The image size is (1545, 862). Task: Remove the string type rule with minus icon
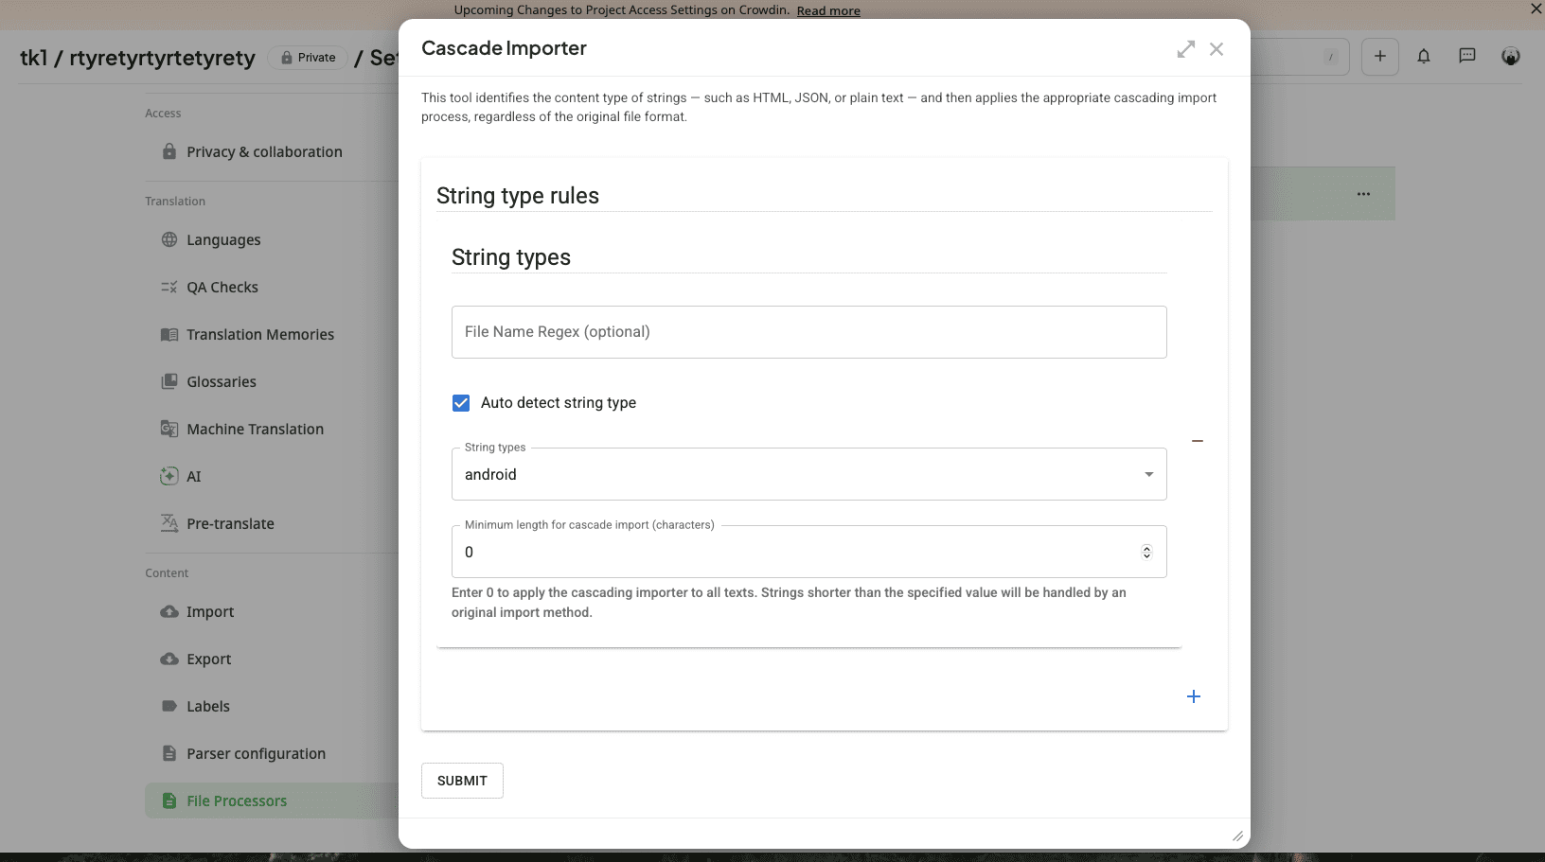coord(1198,441)
